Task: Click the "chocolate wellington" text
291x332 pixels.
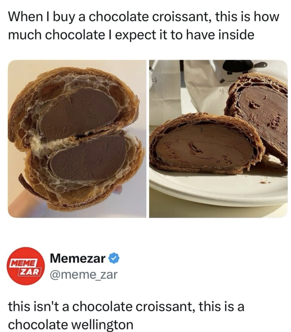Action: point(71,324)
